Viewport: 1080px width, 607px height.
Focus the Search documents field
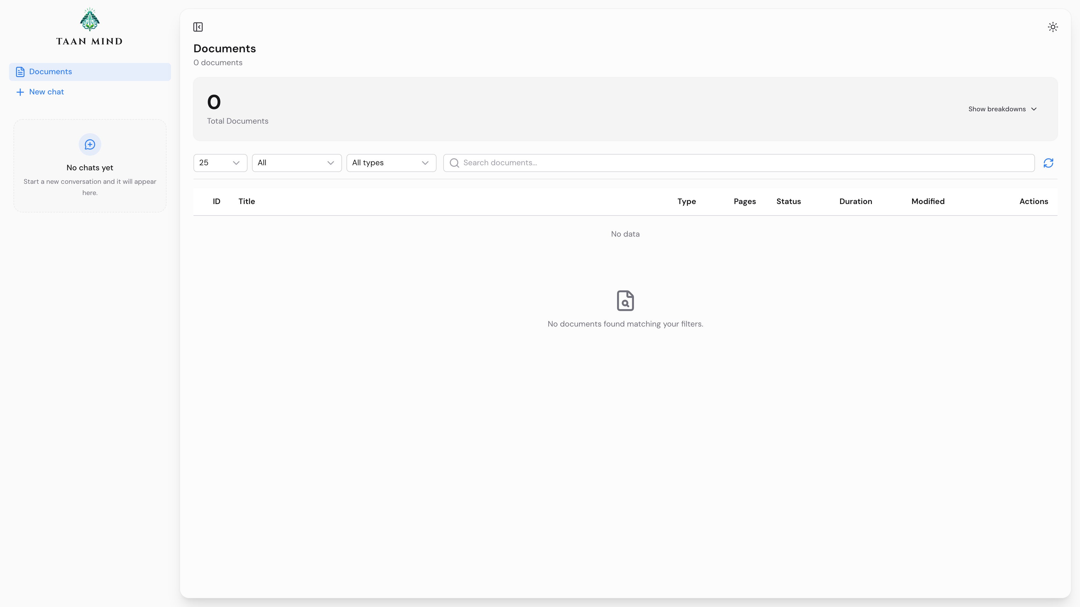pos(739,163)
